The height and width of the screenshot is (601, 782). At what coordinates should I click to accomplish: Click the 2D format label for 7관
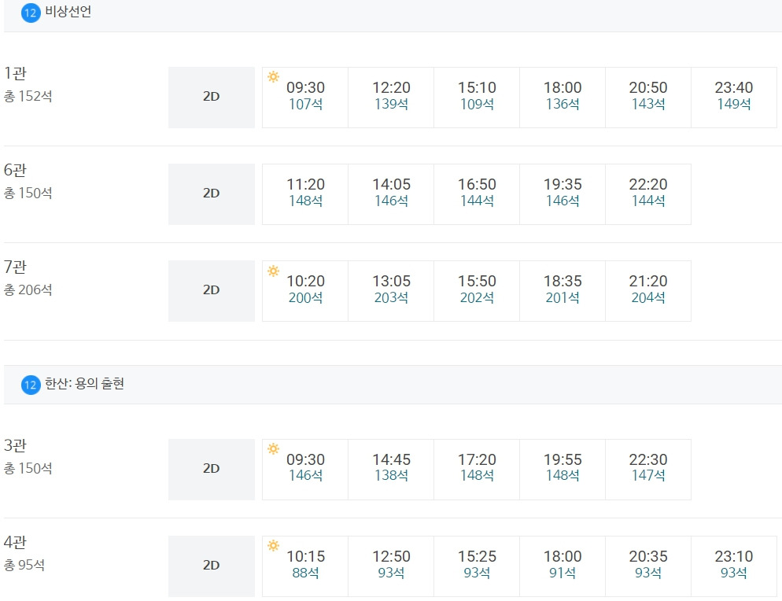point(212,291)
